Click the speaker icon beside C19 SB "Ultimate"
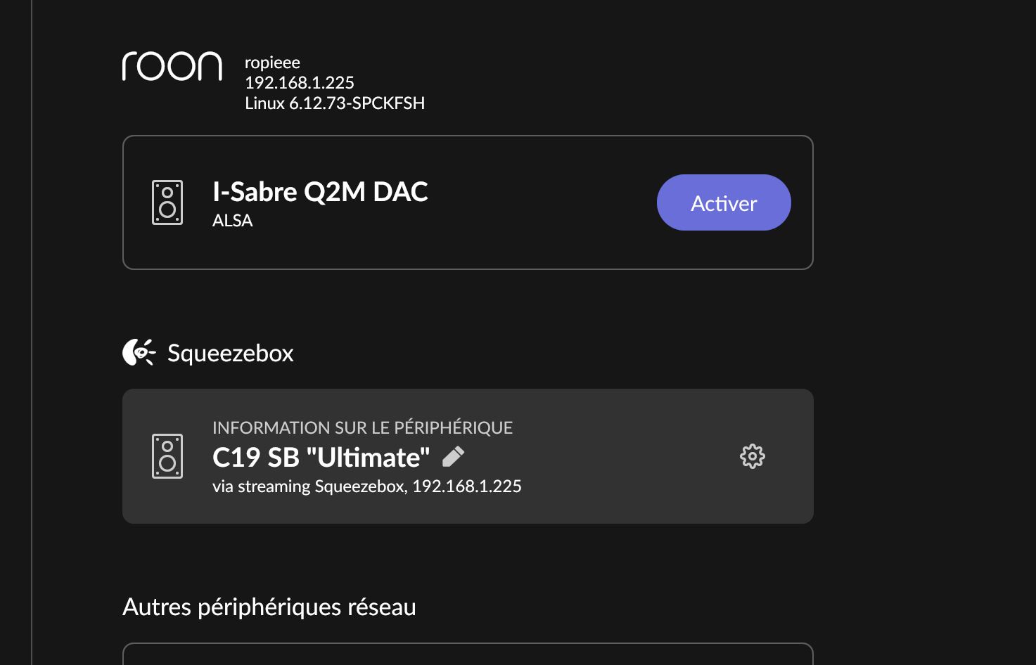Image resolution: width=1036 pixels, height=665 pixels. pos(167,456)
